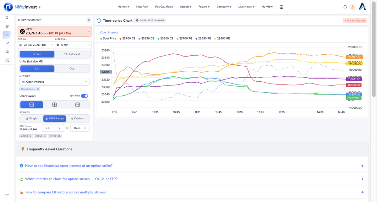This screenshot has width=377, height=202.
Task: Go to Put Call Ratio page
Action: (x=164, y=7)
